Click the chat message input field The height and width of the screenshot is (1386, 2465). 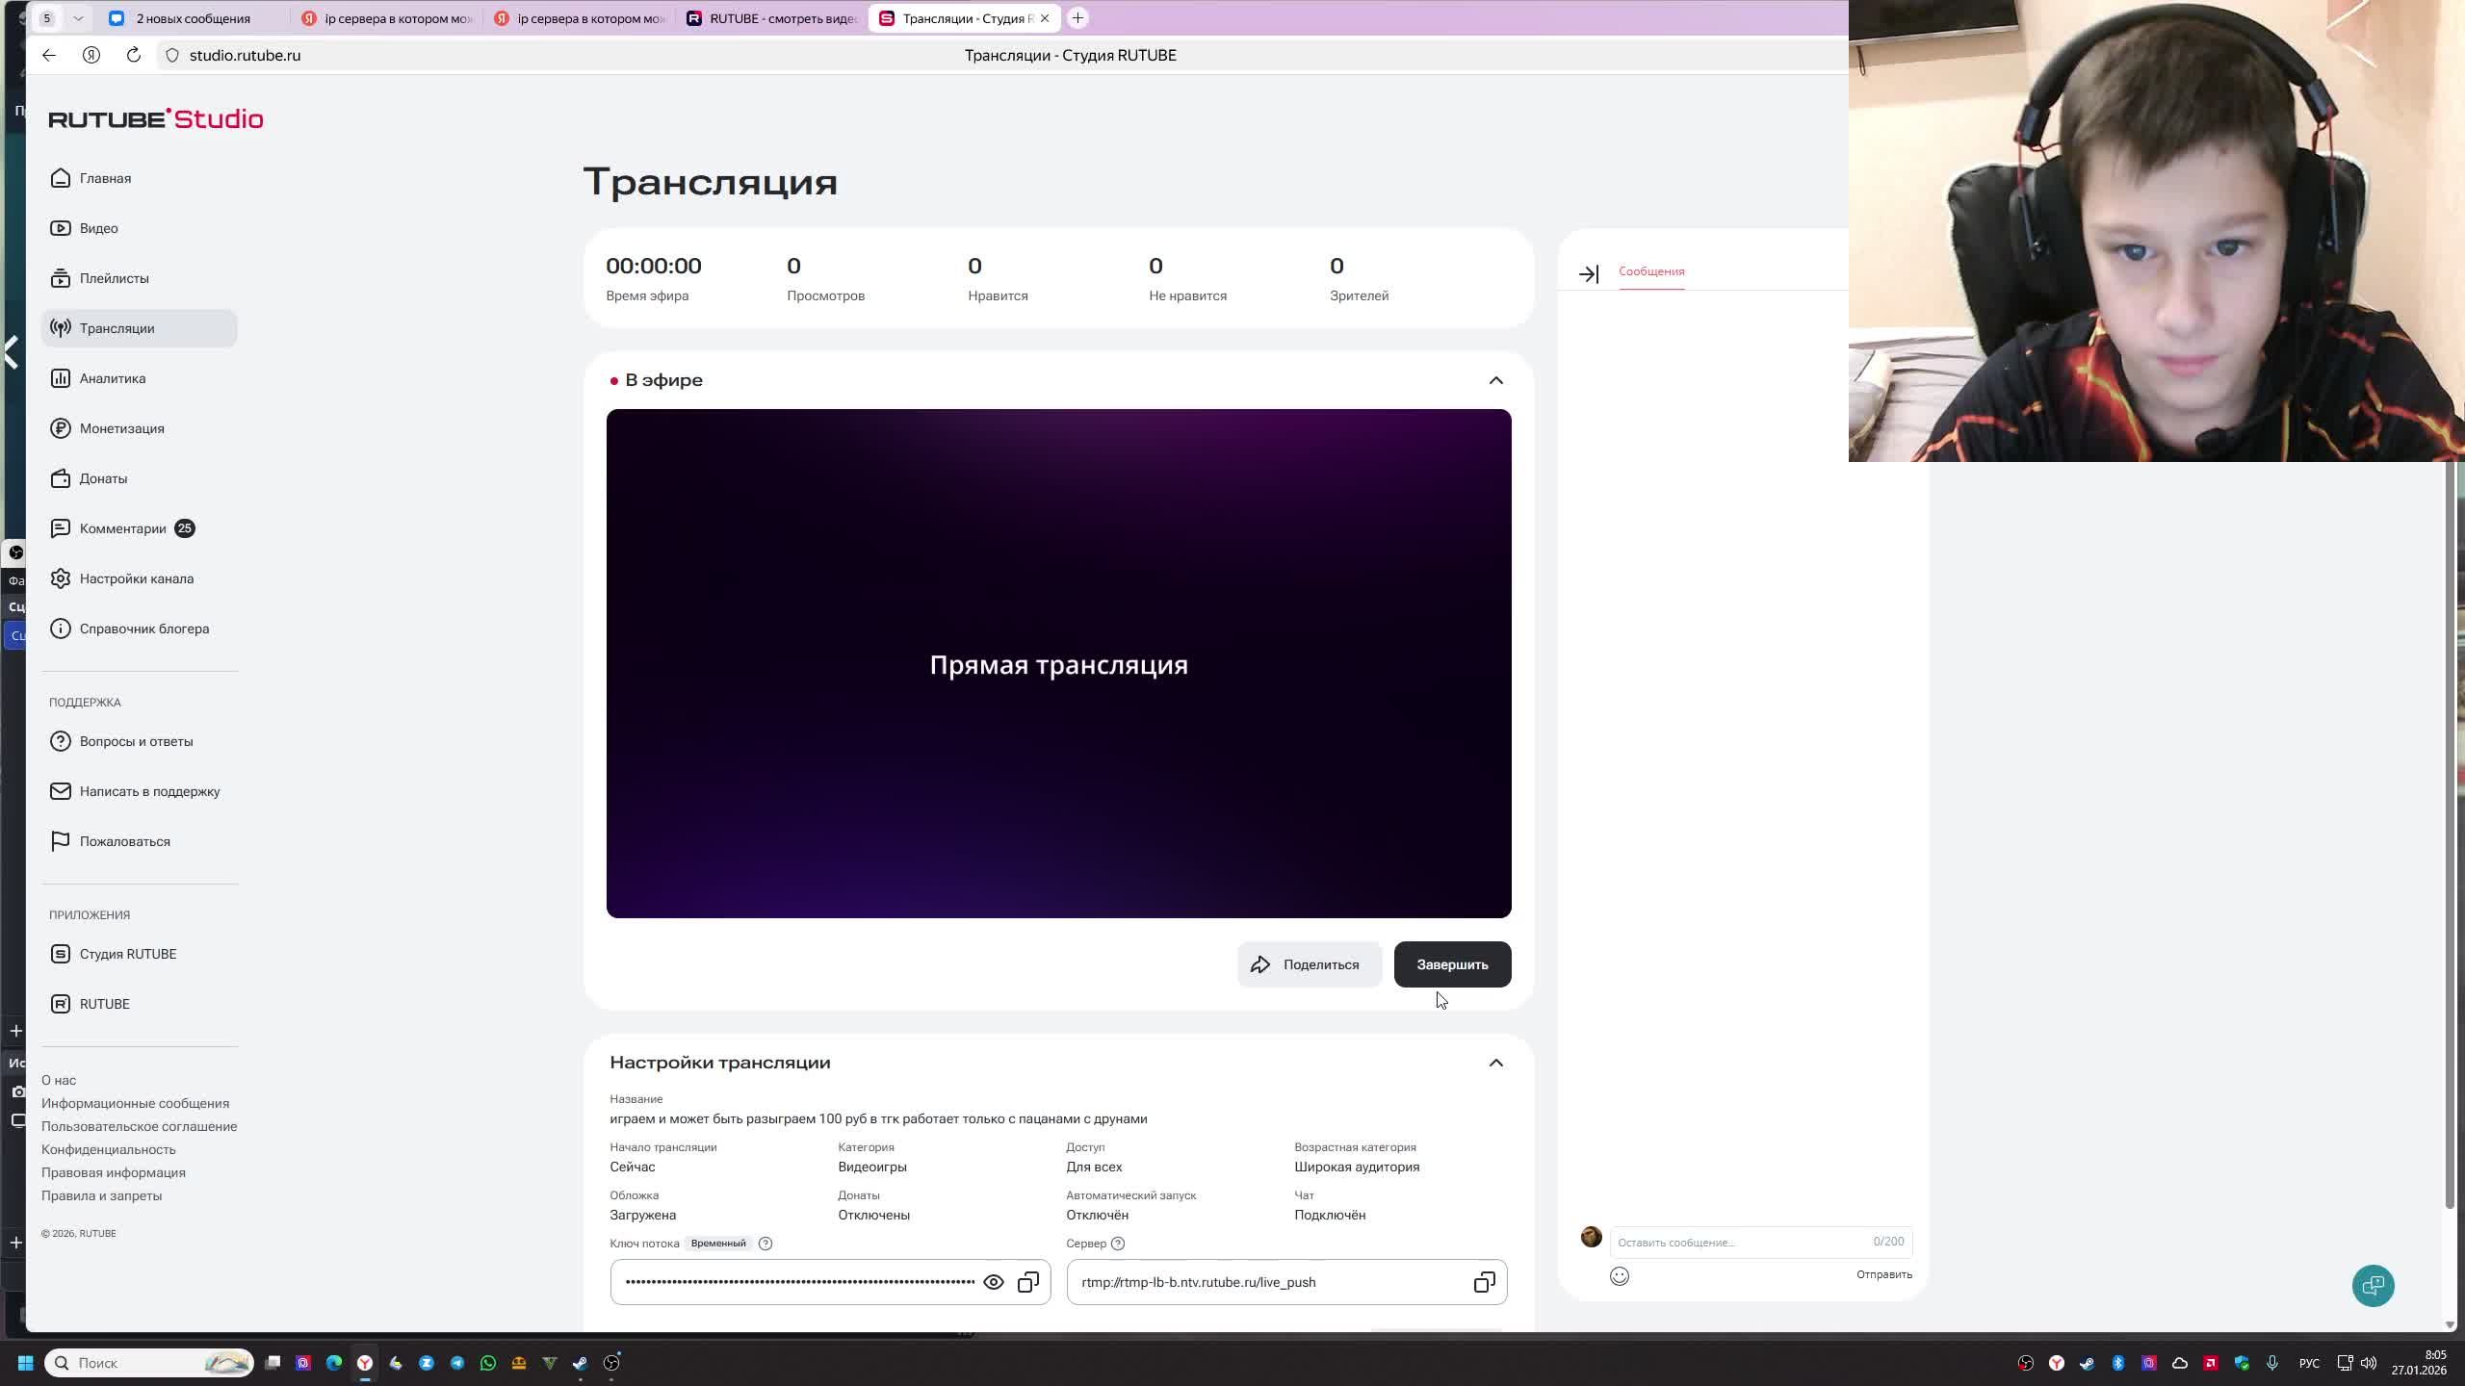coord(1741,1243)
